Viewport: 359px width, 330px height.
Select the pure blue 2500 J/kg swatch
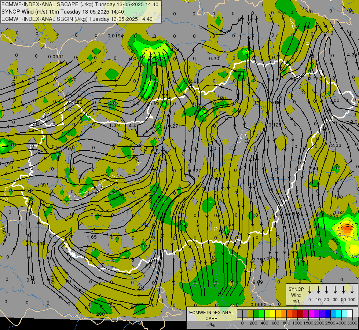click(328, 313)
